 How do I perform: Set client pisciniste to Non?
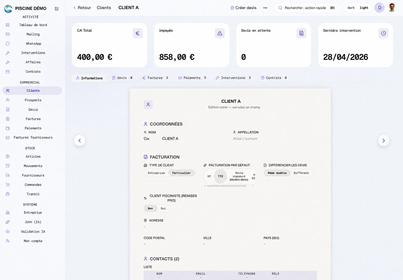click(x=150, y=208)
